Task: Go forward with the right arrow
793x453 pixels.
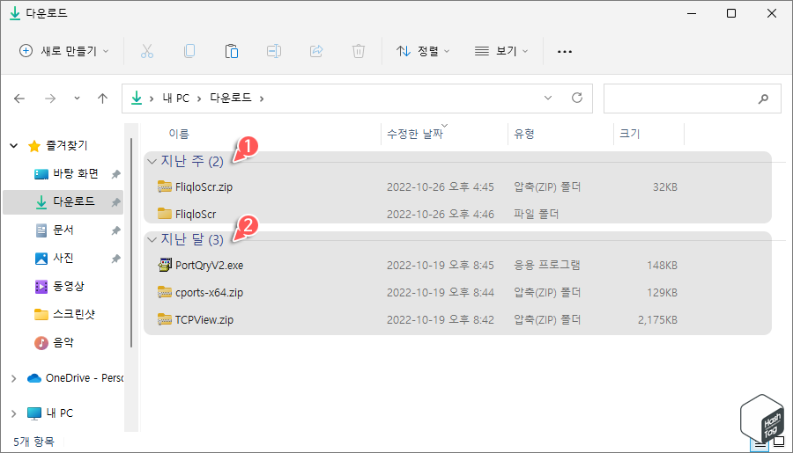Action: 50,99
